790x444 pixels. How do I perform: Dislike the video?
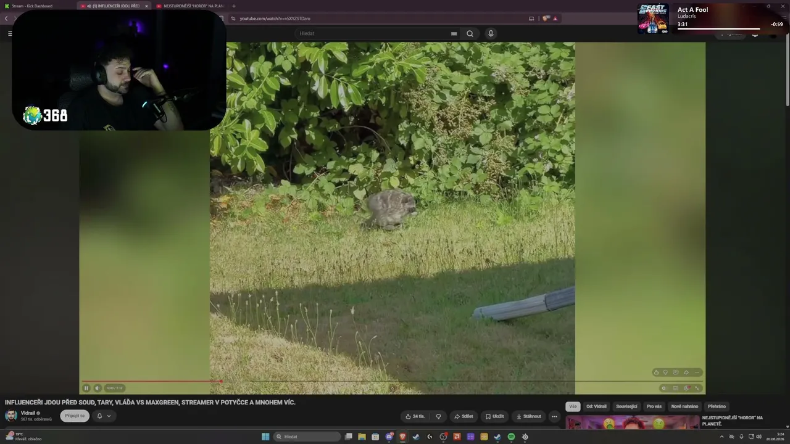pyautogui.click(x=438, y=416)
